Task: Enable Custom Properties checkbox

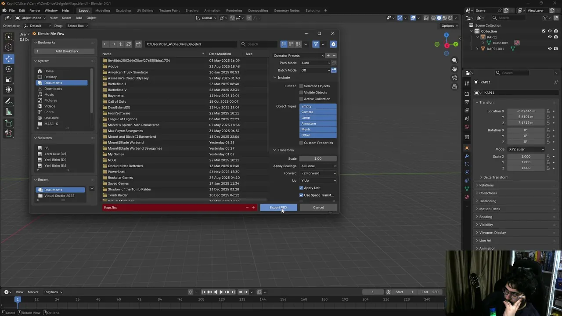Action: [301, 143]
